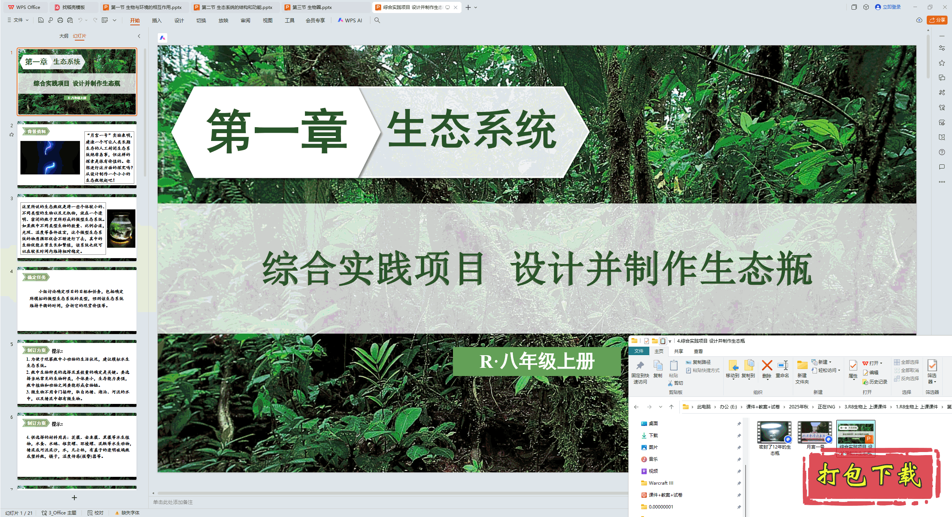Click the Print icon in quick toolbar
This screenshot has width=952, height=517.
coord(60,20)
